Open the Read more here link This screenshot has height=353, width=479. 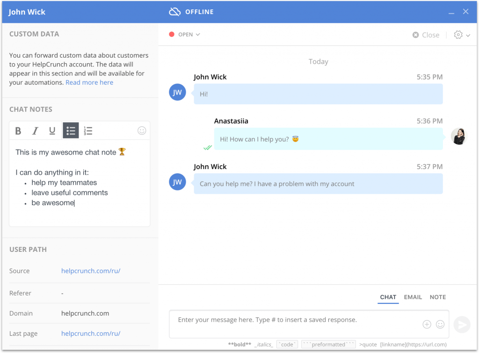point(89,82)
